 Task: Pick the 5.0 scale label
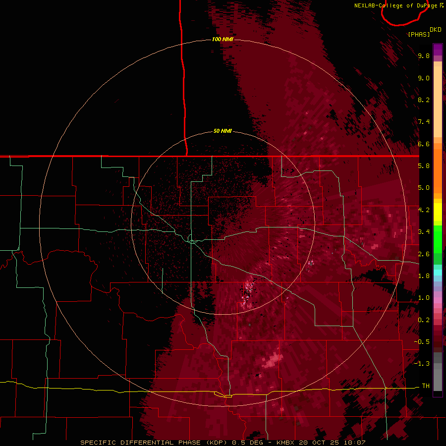(424, 188)
